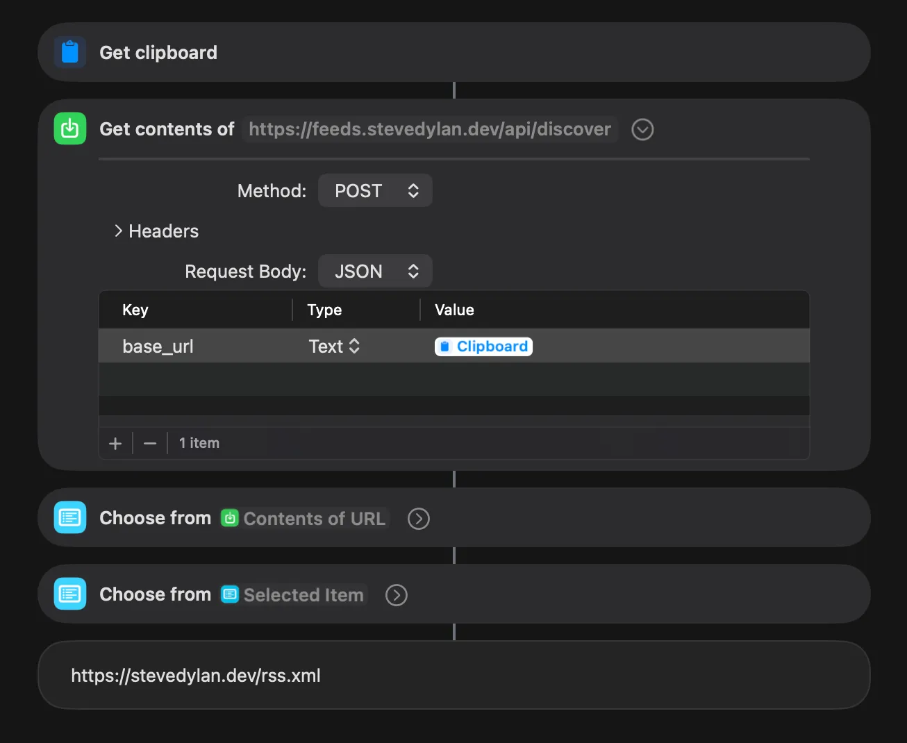Click the Key column header
Viewport: 907px width, 743px height.
pyautogui.click(x=135, y=310)
